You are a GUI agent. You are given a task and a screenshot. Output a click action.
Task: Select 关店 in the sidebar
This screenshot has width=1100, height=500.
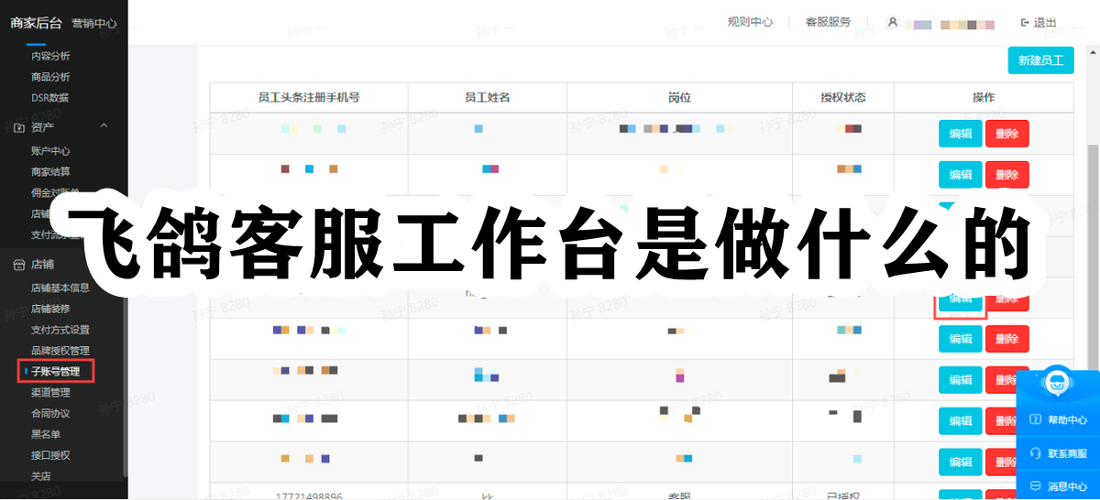40,476
